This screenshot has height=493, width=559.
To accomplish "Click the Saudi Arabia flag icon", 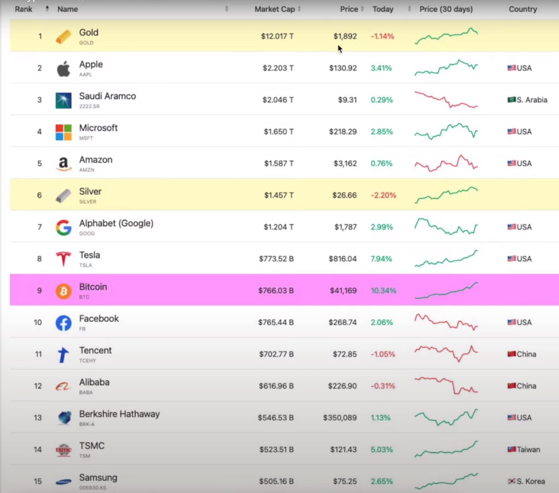I will pos(512,100).
